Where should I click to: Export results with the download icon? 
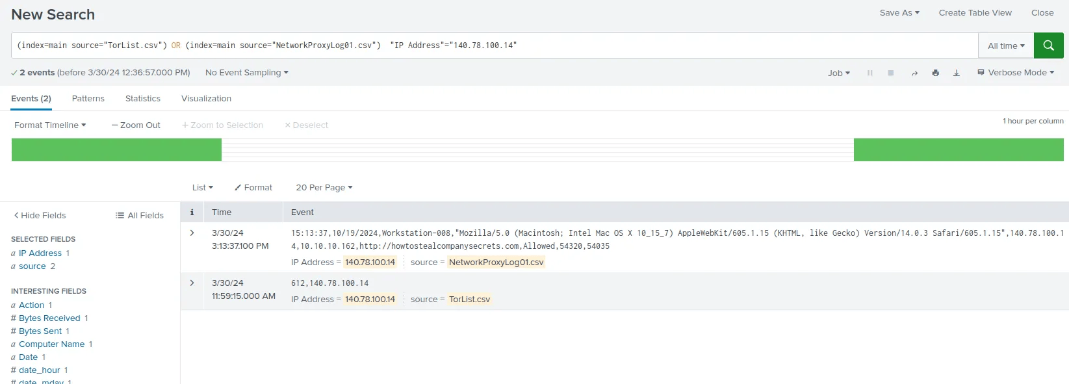pos(956,73)
